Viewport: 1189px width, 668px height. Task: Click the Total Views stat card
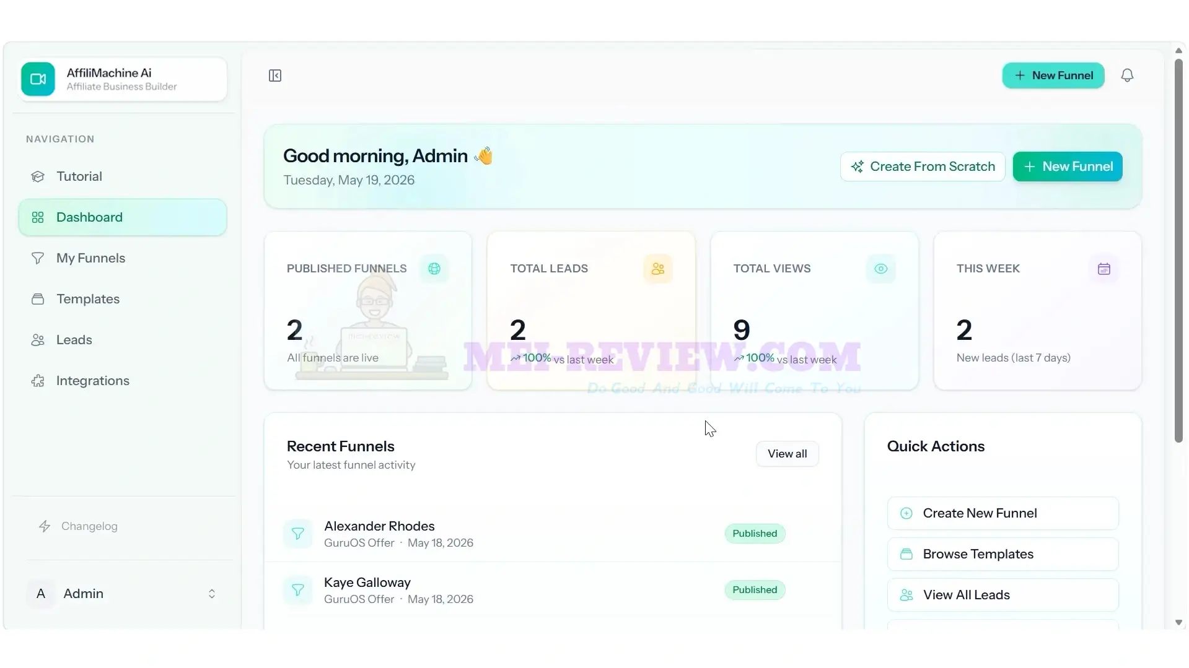pyautogui.click(x=814, y=311)
